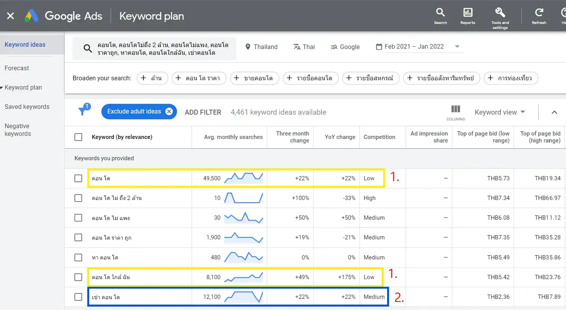Open Tools and settings
The height and width of the screenshot is (310, 566).
[x=500, y=15]
